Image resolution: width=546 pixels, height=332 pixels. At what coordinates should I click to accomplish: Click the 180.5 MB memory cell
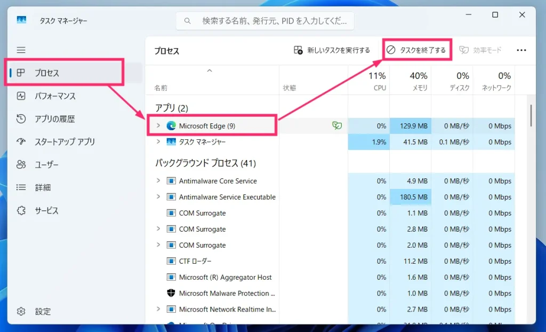click(x=411, y=197)
